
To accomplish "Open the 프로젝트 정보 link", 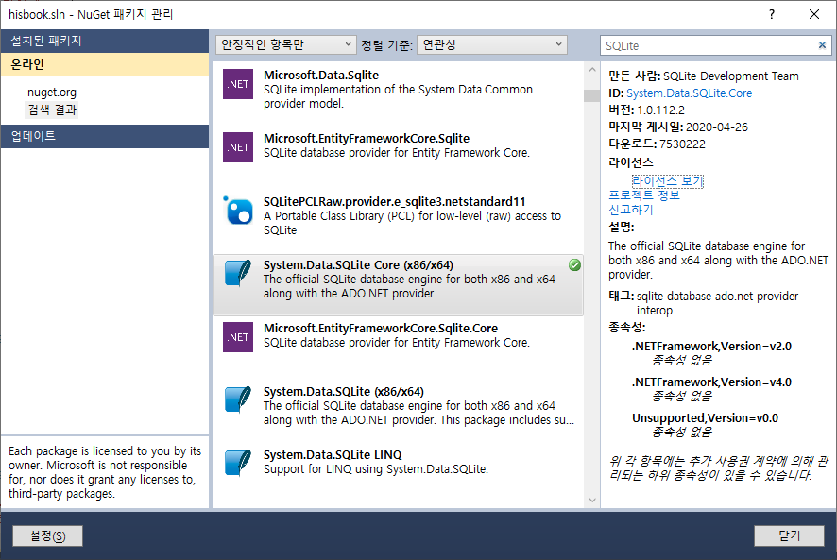I will coord(644,195).
